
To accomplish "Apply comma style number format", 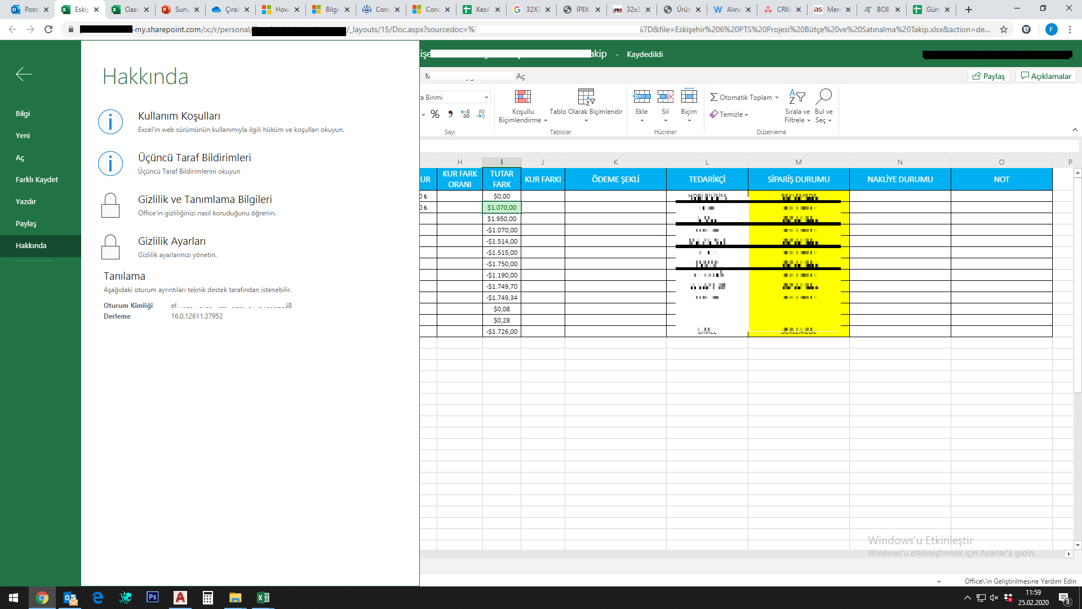I will click(450, 114).
